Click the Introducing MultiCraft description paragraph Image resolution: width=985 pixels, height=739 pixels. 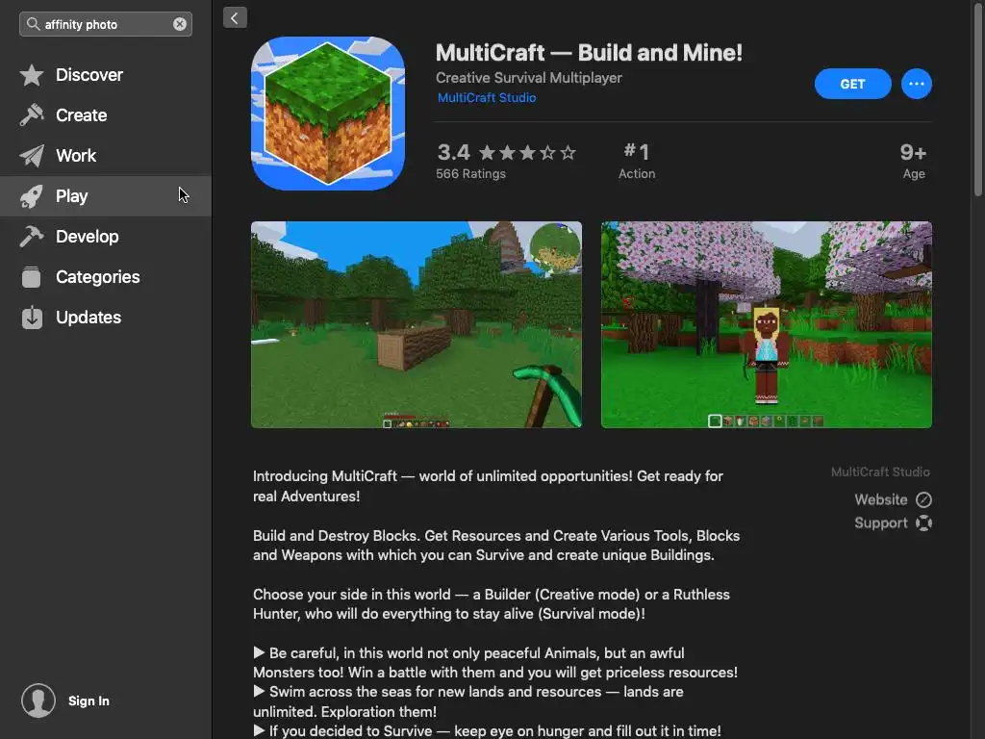[488, 486]
